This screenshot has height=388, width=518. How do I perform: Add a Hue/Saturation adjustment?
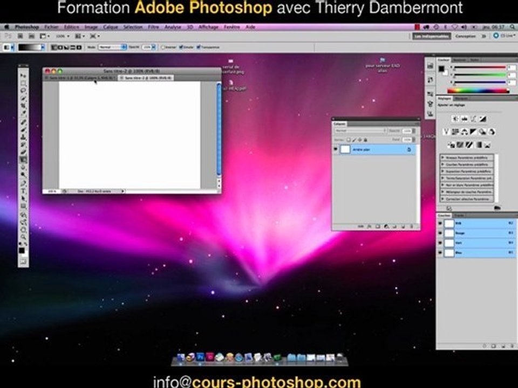[x=455, y=132]
